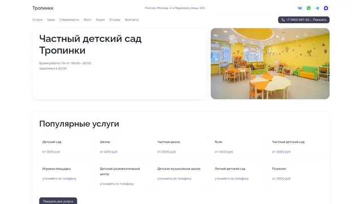Open the Специалисты menu item
Viewport: 362px width, 204px height.
point(69,20)
